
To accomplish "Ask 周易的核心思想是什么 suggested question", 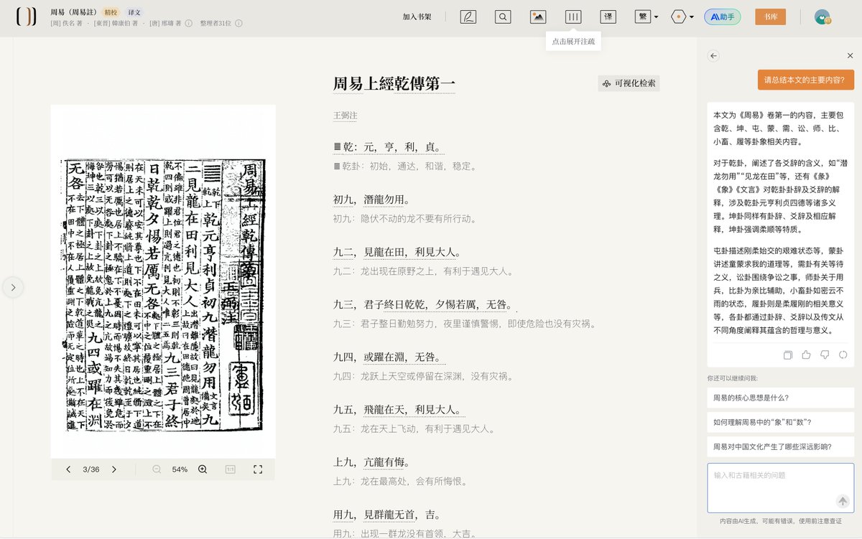I will 781,398.
